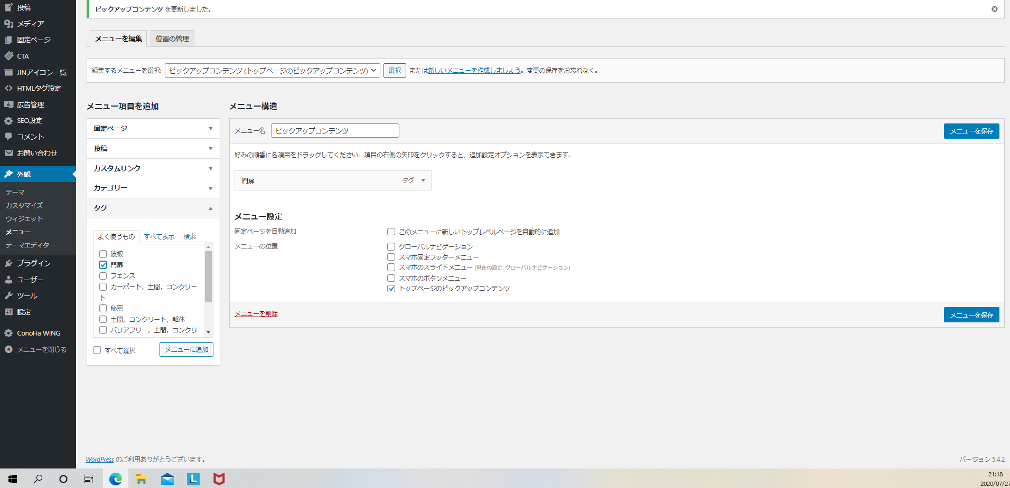
Task: Click the 選択 button next to dropdown
Action: pyautogui.click(x=395, y=70)
